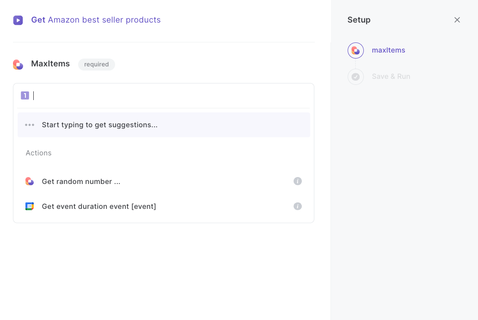Open the Get Amazon best seller products title
Viewport: 478px width, 320px height.
click(x=96, y=20)
